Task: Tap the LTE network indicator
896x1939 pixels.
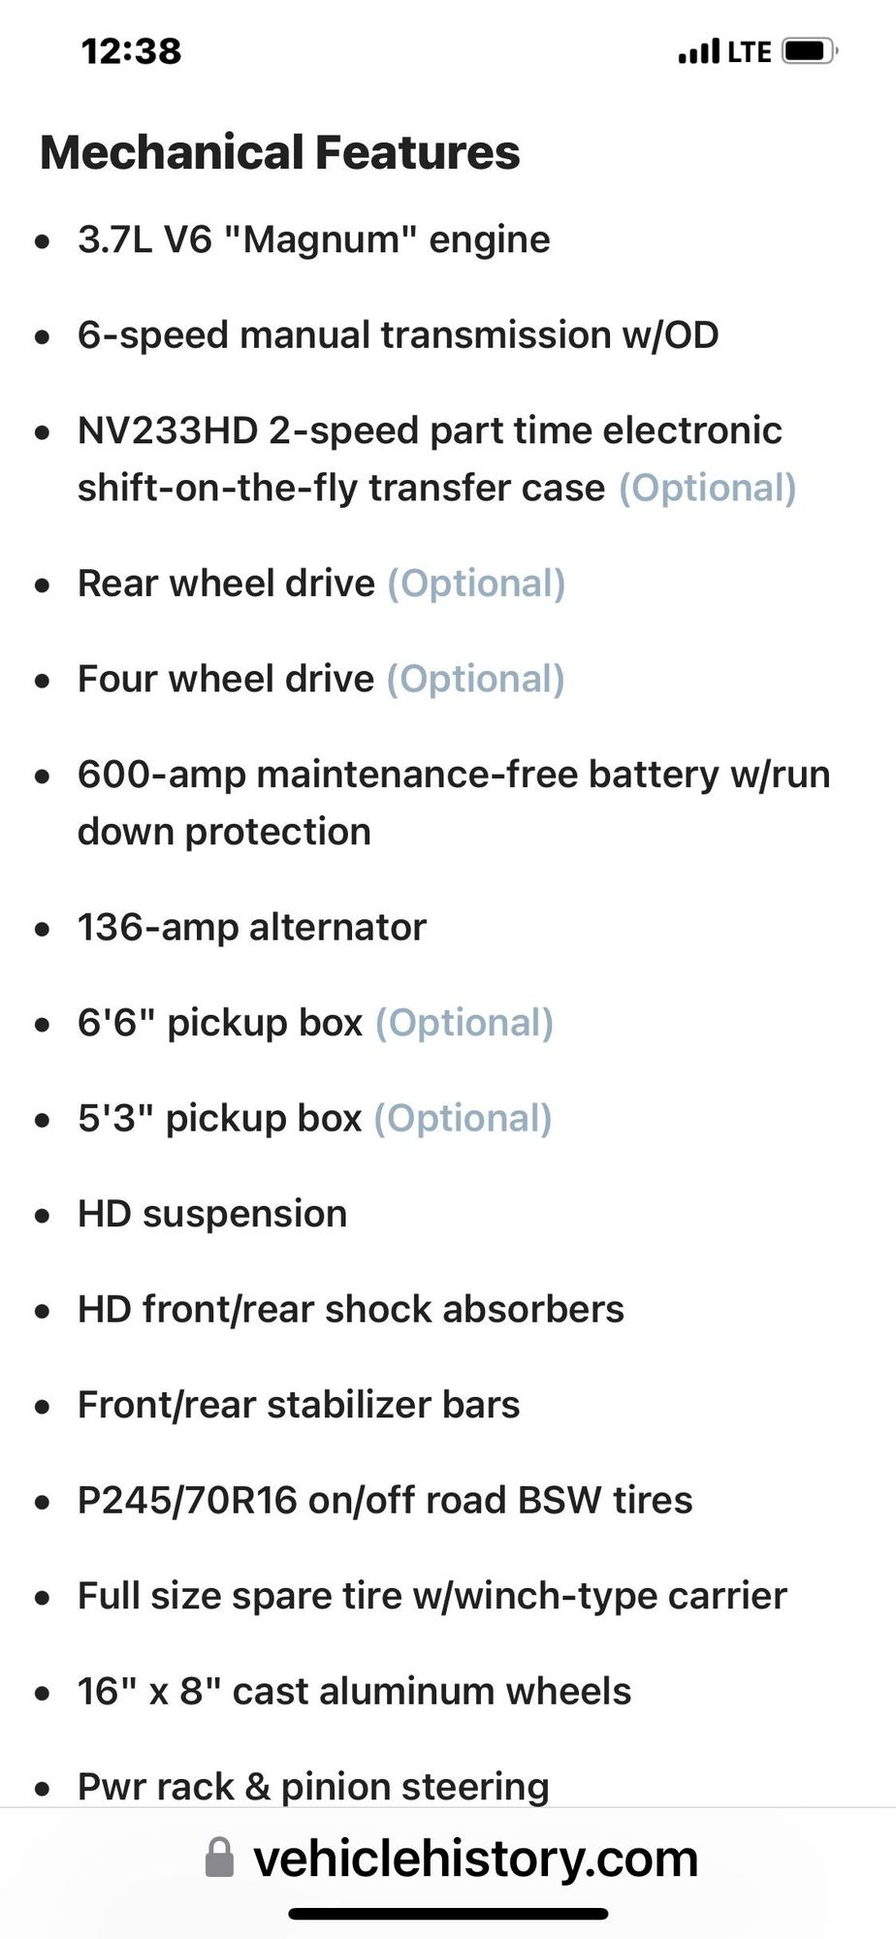Action: [x=750, y=51]
